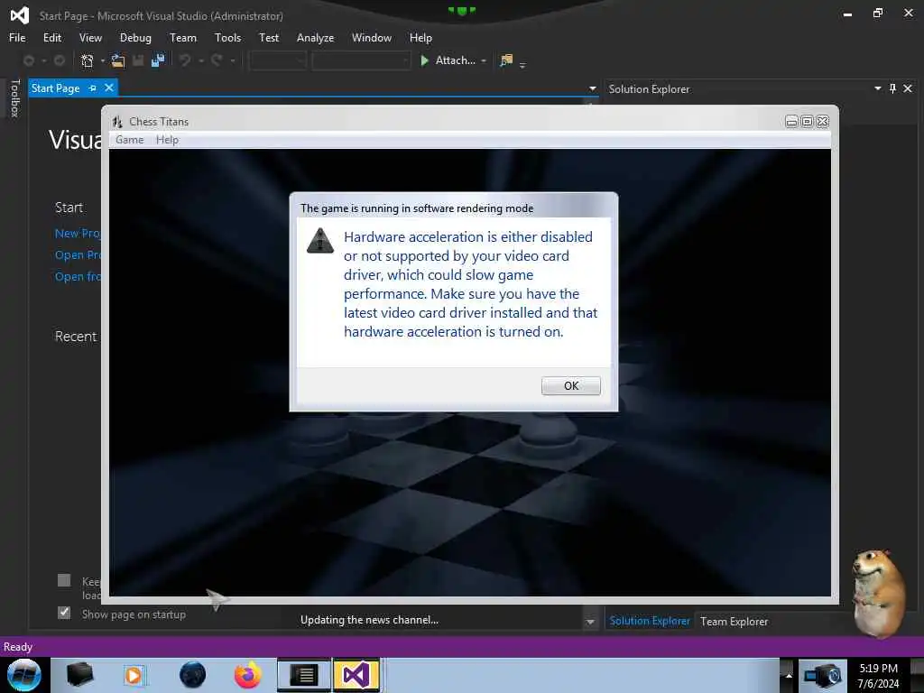Open the solution configurations combo box
The width and height of the screenshot is (924, 693).
click(x=278, y=60)
